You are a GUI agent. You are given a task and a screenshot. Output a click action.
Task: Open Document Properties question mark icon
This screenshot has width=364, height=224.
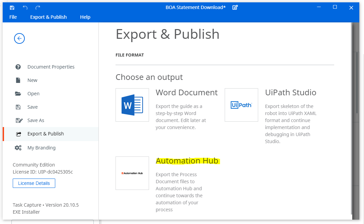point(18,67)
